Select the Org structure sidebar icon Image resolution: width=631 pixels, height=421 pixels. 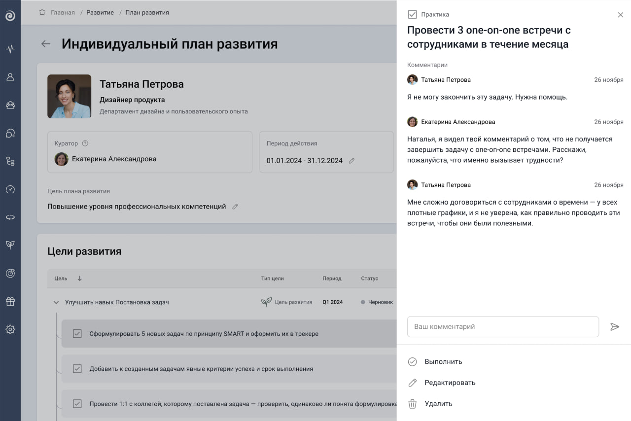(x=10, y=161)
